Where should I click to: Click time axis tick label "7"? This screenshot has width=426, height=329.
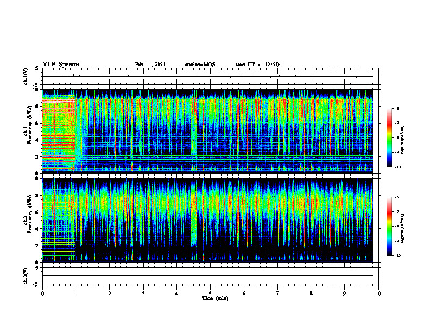pos(278,293)
